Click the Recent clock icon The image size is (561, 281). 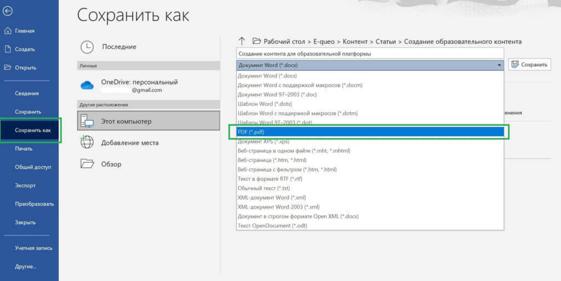[x=87, y=47]
